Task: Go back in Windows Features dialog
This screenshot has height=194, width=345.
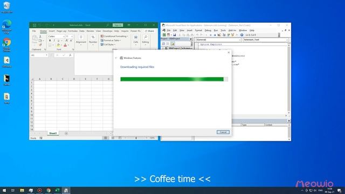Action: pos(116,58)
